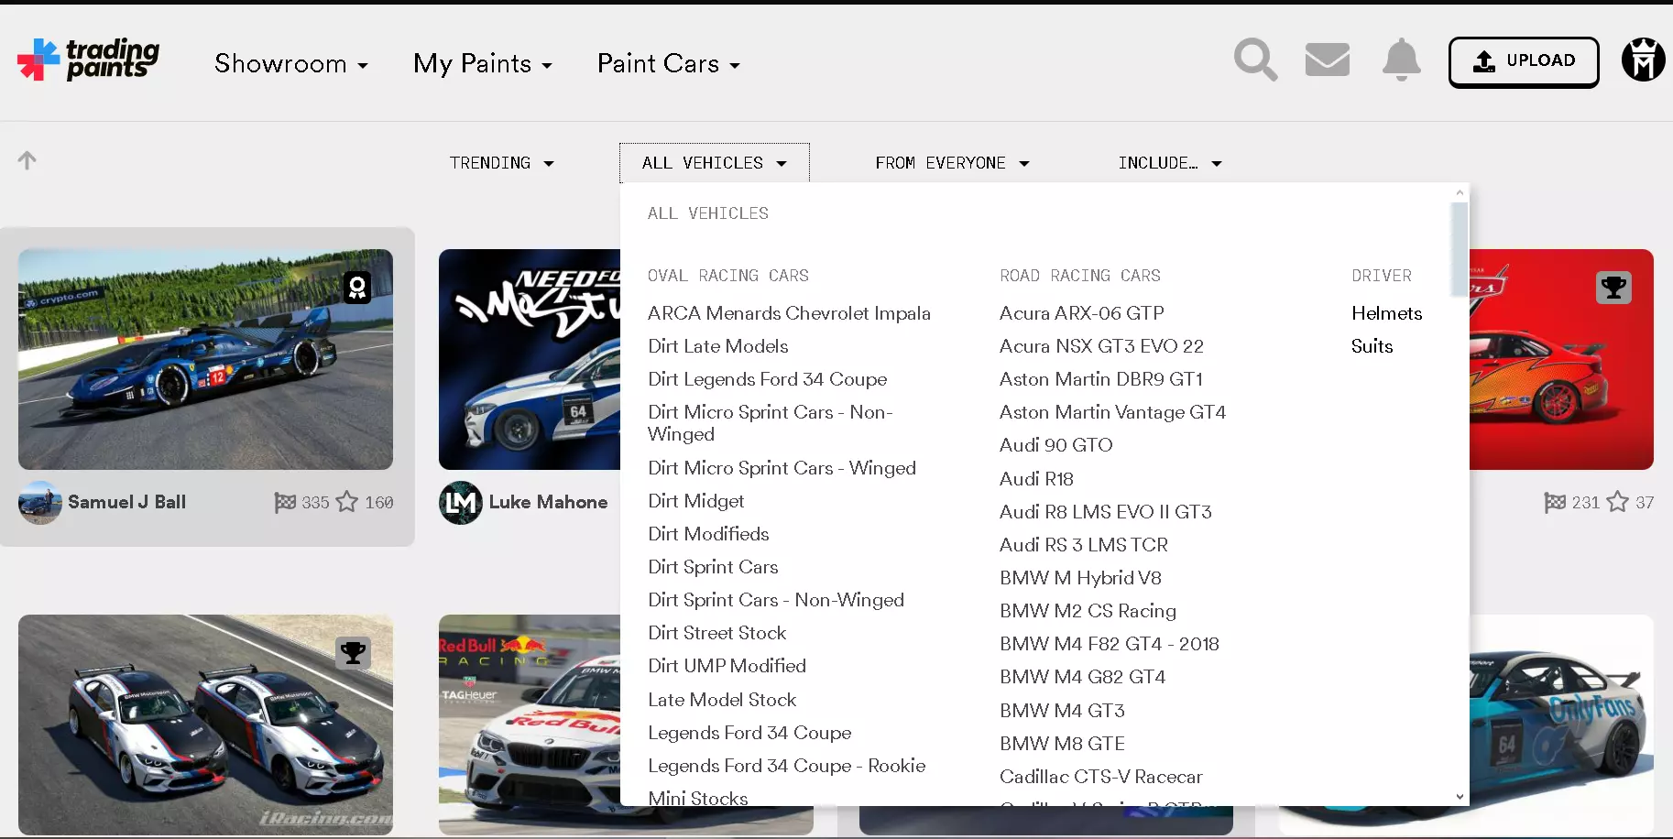The height and width of the screenshot is (839, 1673).
Task: Pick Aston Martin DBR9 GT1
Action: [1101, 379]
